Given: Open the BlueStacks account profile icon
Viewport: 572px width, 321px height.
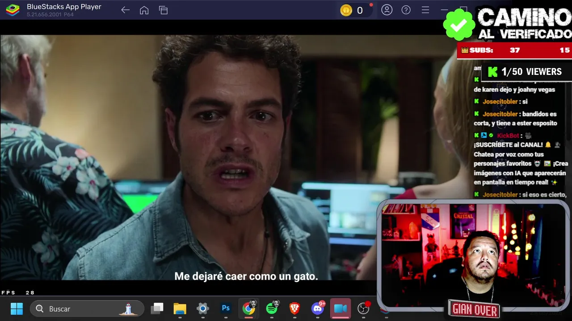Looking at the screenshot, I should point(387,10).
